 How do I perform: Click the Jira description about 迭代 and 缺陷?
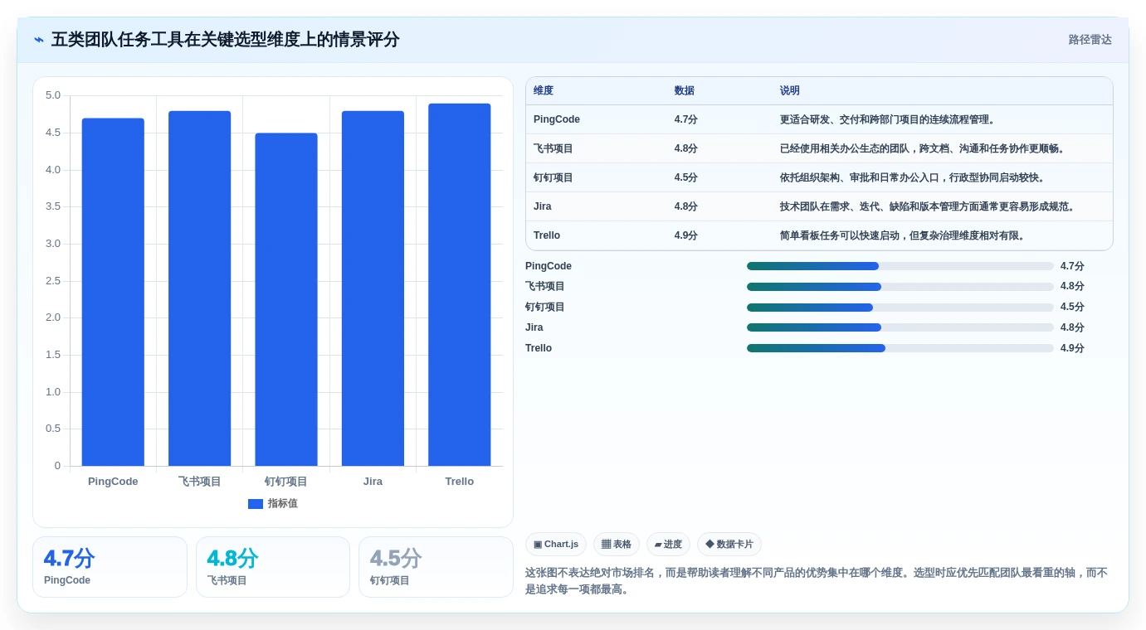(929, 206)
